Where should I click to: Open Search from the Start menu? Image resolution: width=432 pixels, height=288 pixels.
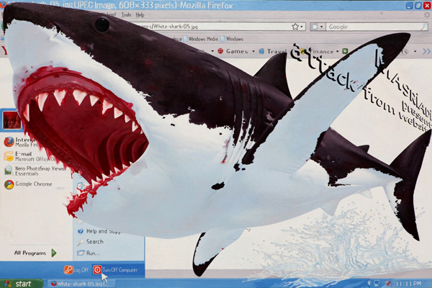(x=91, y=242)
